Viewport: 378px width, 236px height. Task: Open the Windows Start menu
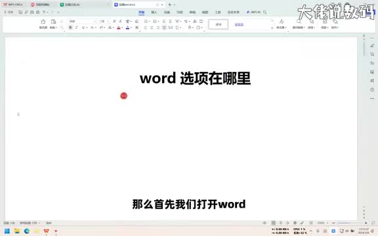click(7, 231)
